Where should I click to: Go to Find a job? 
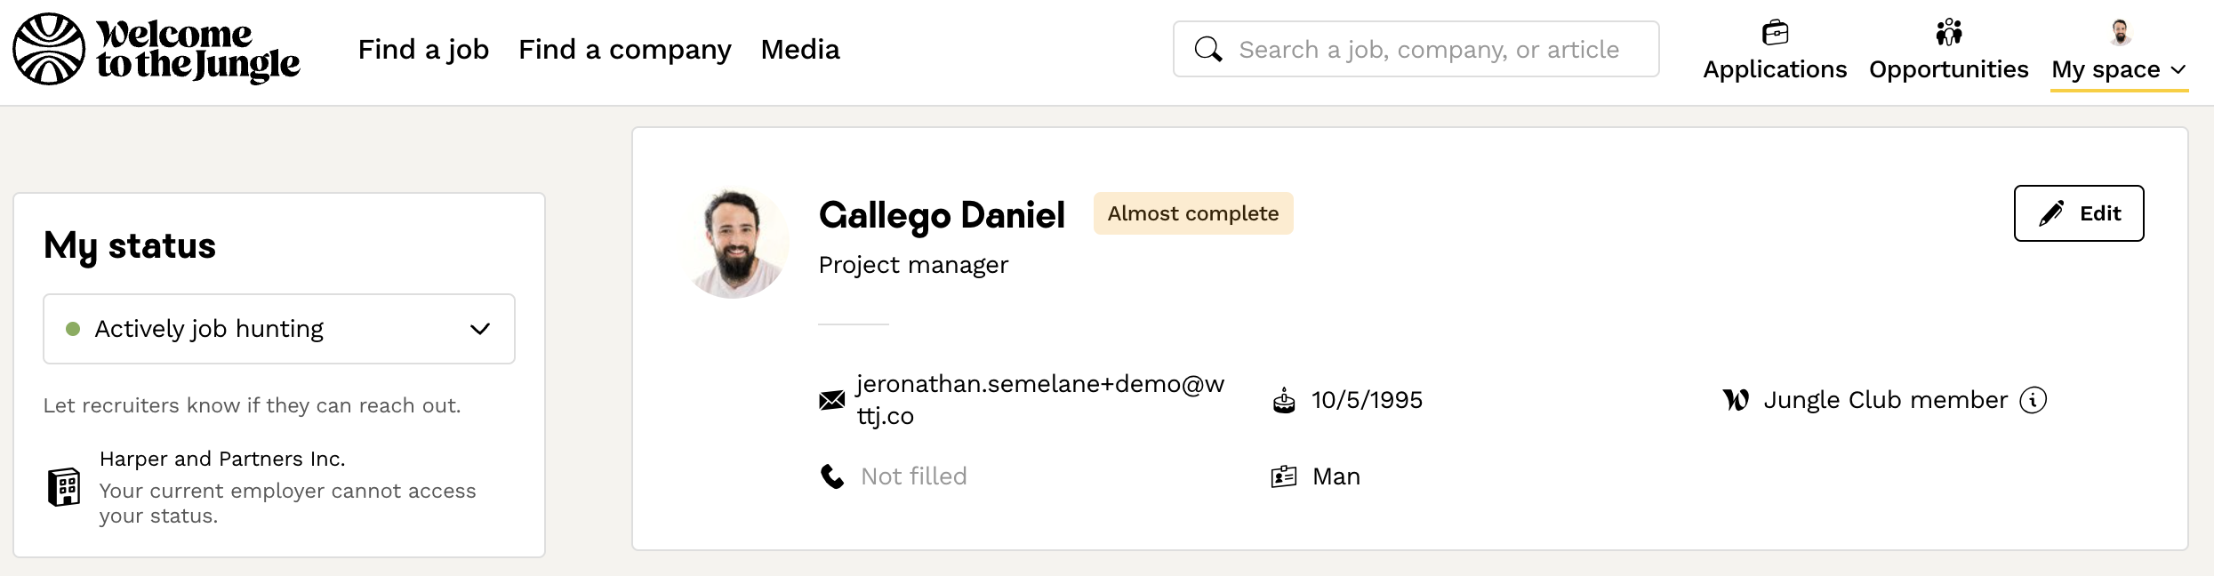click(x=423, y=50)
